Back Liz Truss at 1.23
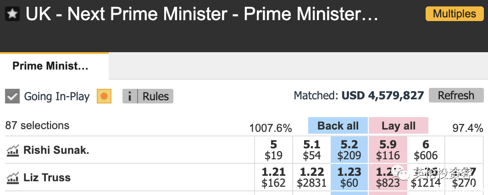This screenshot has width=488, height=195. pyautogui.click(x=349, y=178)
